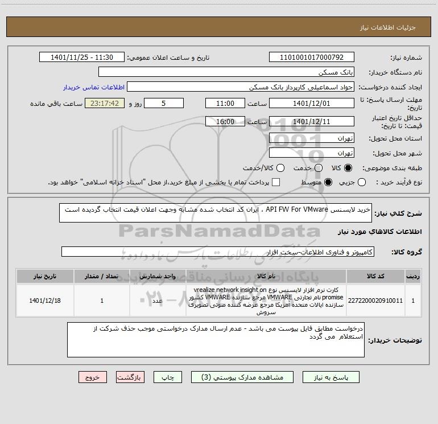Click the response deadline date 1401/12/01 field
The image size is (438, 424).
tap(312, 104)
